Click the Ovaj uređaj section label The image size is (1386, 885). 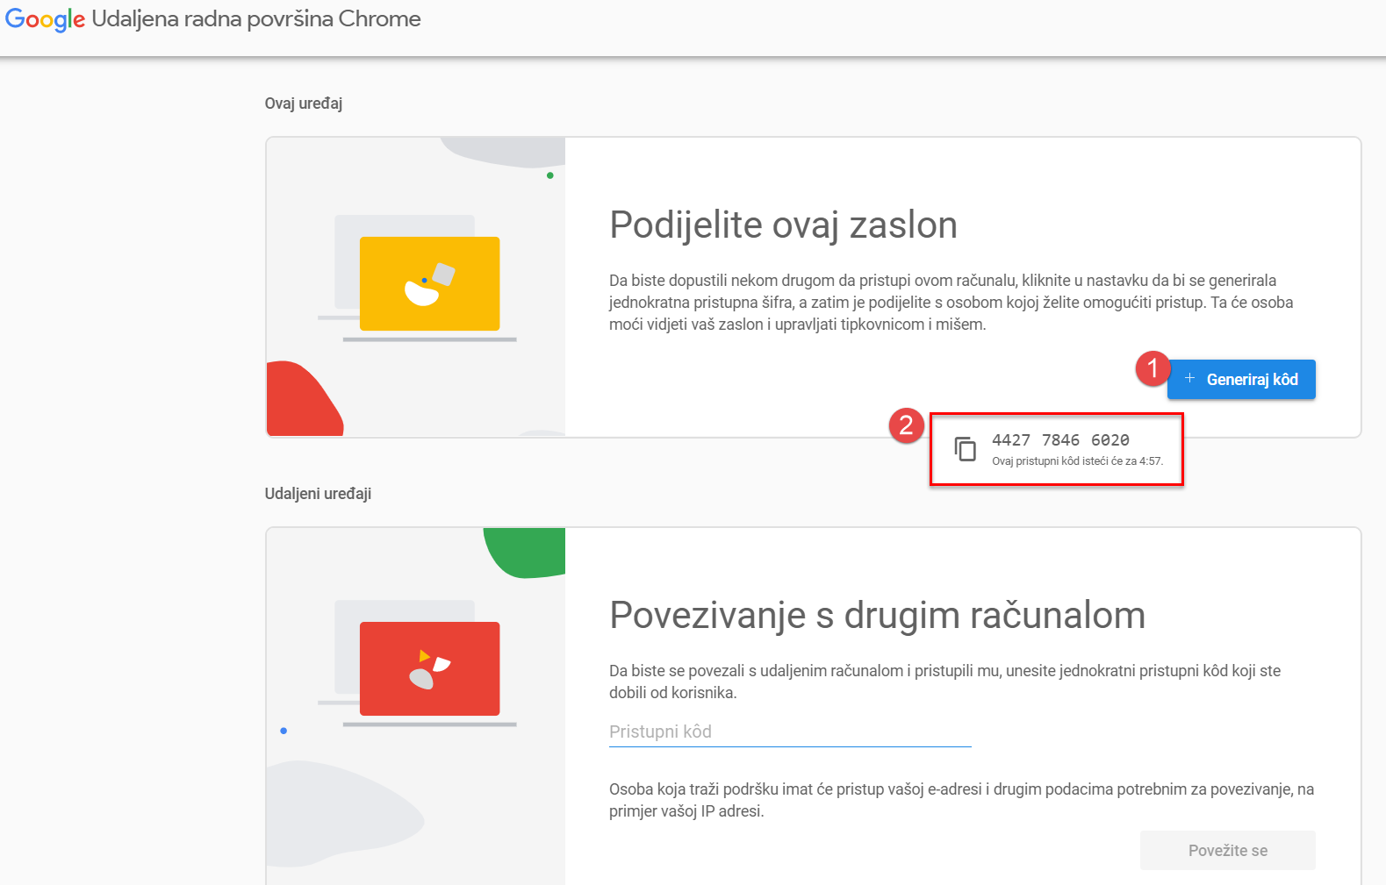(x=304, y=103)
